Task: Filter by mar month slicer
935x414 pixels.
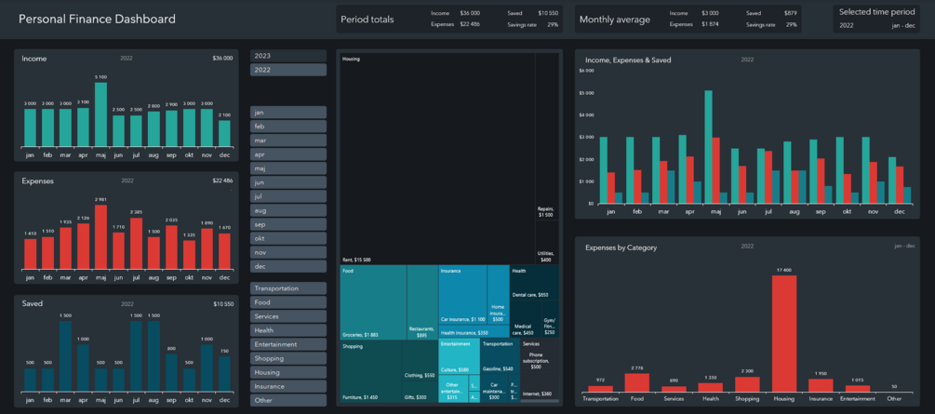Action: [x=288, y=140]
